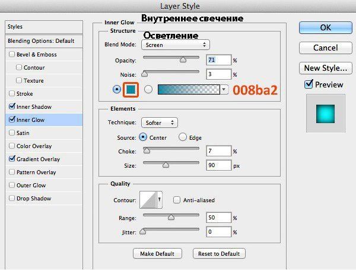Focus the Choke value field
This screenshot has width=356, height=270.
pos(218,151)
